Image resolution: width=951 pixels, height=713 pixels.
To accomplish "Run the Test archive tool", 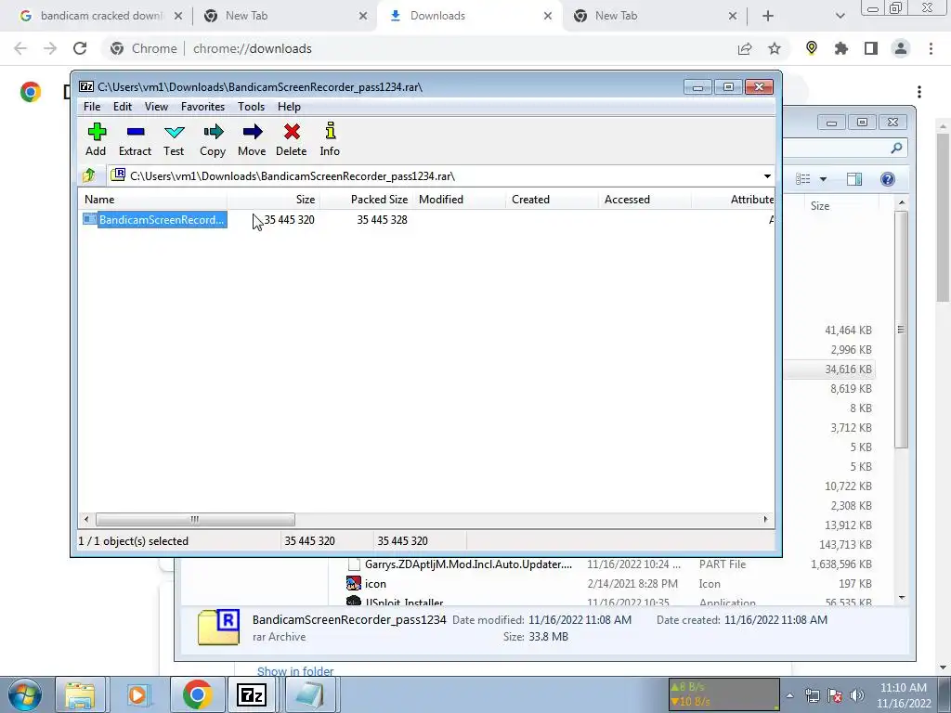I will pyautogui.click(x=174, y=139).
